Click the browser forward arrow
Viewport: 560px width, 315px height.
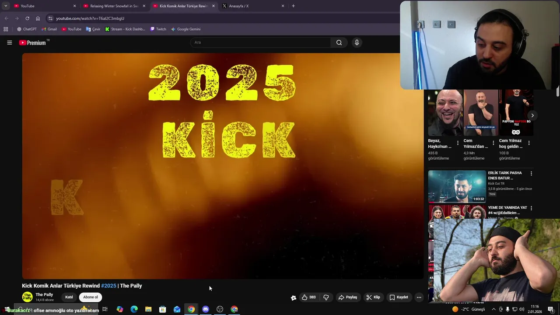click(17, 18)
